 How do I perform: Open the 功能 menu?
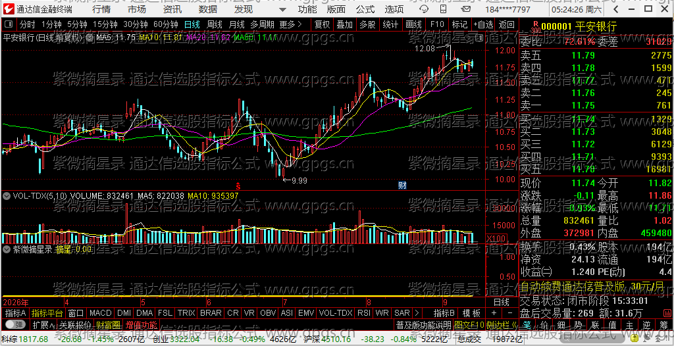pos(307,9)
